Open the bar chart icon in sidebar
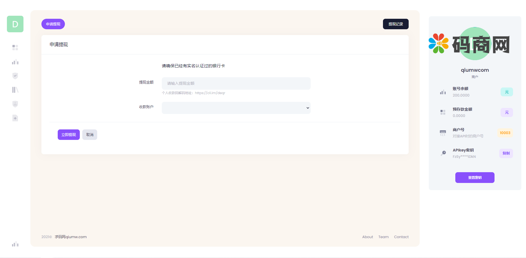This screenshot has width=526, height=258. coord(15,62)
